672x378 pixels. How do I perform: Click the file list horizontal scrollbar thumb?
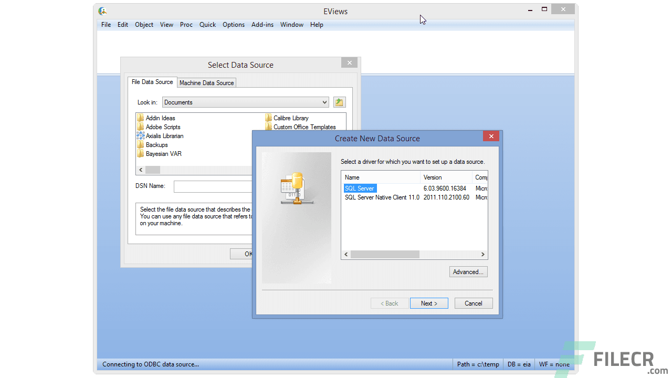pyautogui.click(x=153, y=170)
